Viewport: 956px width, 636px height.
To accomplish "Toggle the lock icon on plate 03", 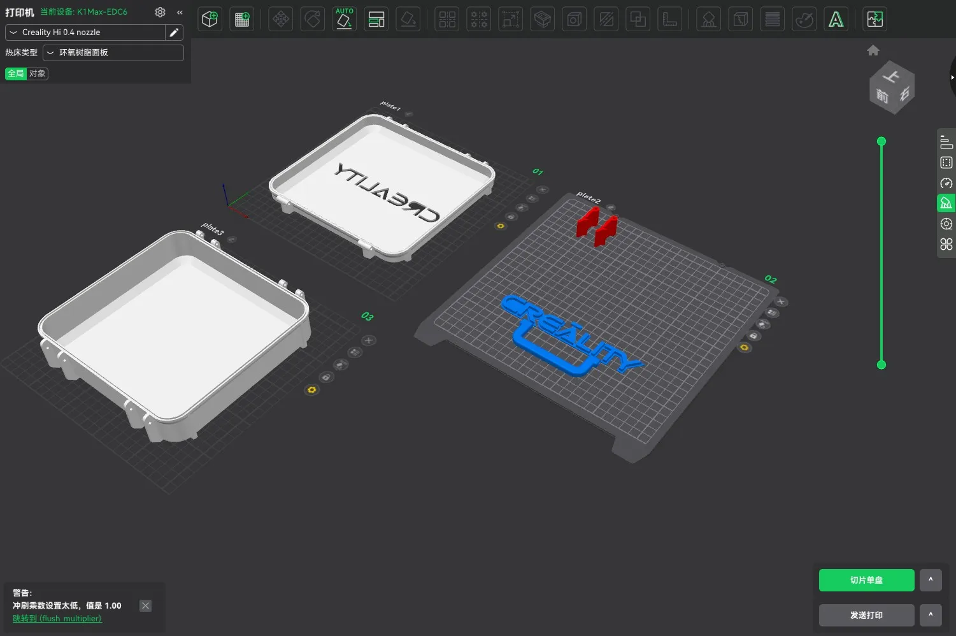I will 326,377.
